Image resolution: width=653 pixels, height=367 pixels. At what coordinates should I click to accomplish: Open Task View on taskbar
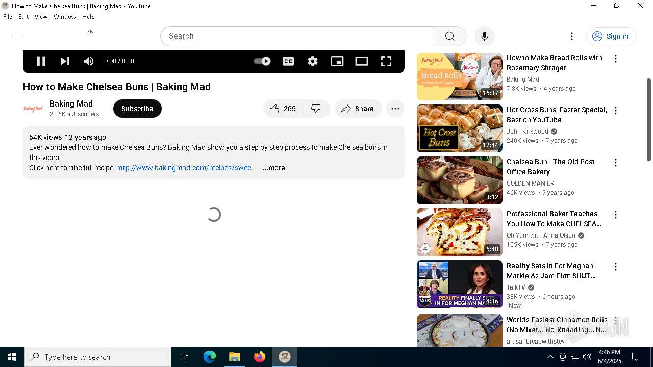pos(184,357)
